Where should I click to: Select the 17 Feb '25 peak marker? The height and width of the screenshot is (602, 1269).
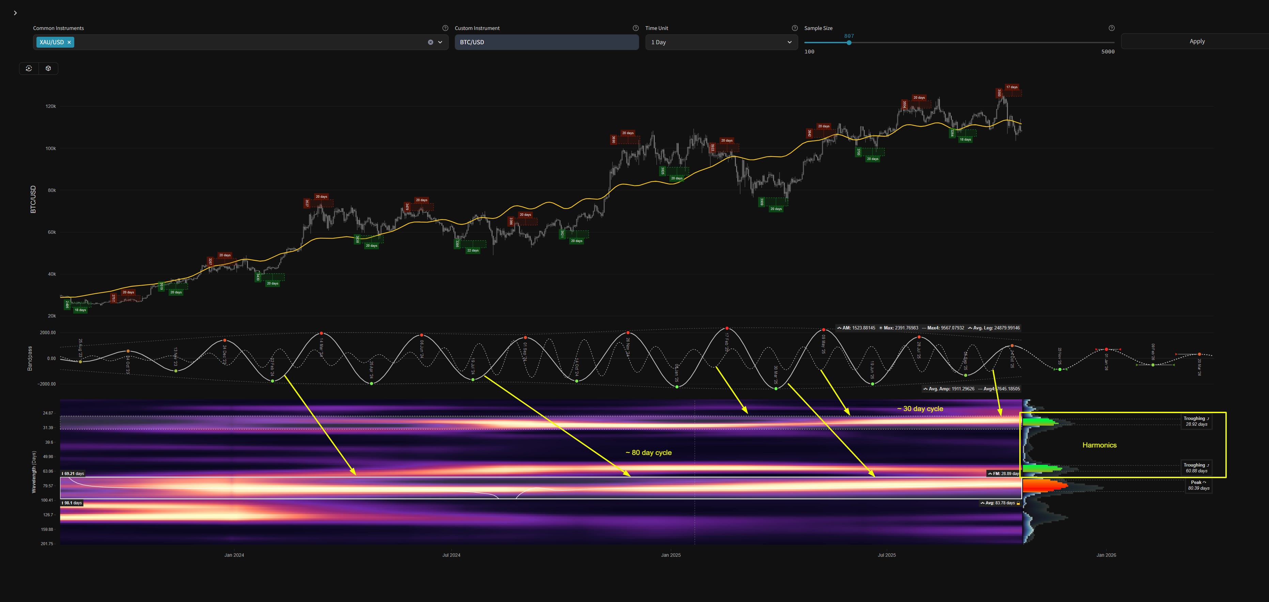[x=727, y=328]
